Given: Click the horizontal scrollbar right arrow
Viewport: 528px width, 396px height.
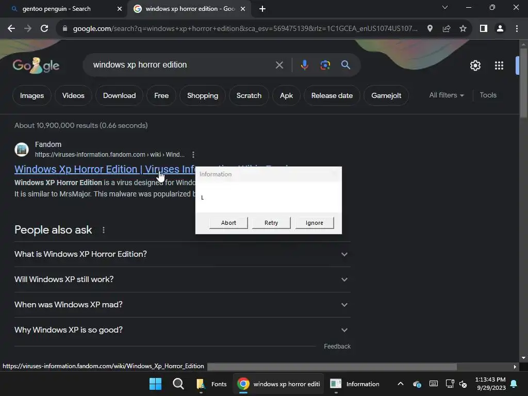Looking at the screenshot, I should pyautogui.click(x=515, y=367).
